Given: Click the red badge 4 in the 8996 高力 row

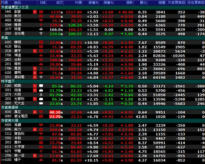Looking at the screenshot, I should point(35,129).
